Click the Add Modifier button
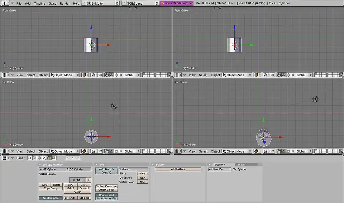The height and width of the screenshot is (203, 344). (x=220, y=169)
